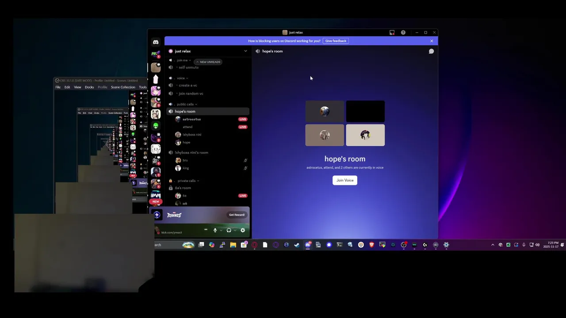Click Marvel Rivals quest icon
The image size is (566, 318).
pos(157,215)
